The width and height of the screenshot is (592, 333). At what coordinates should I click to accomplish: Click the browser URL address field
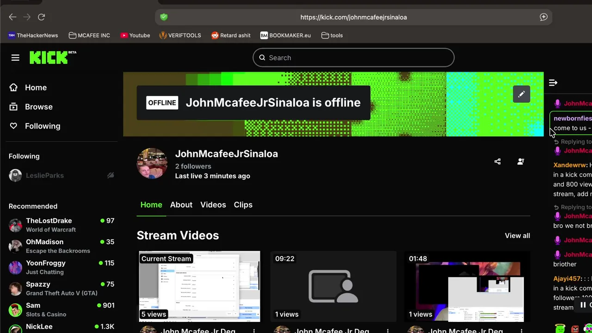(353, 17)
